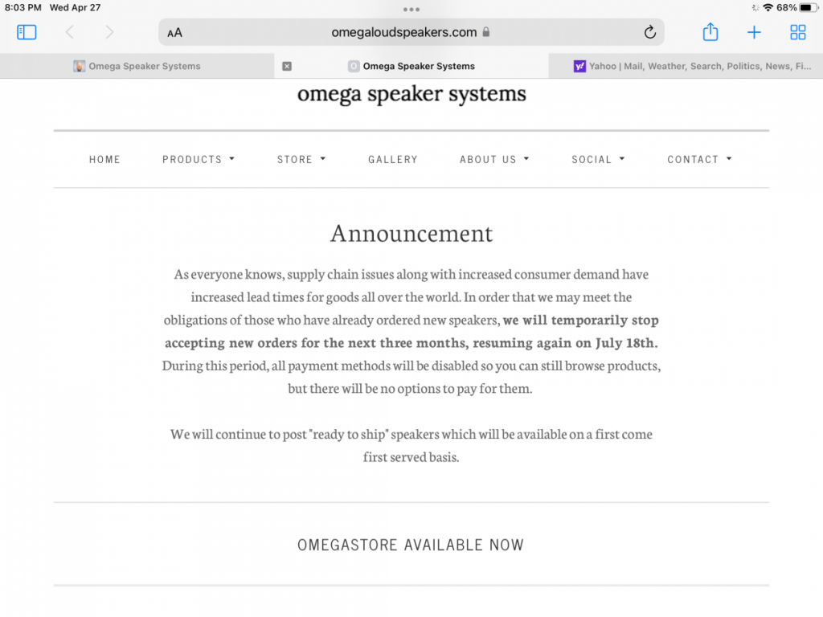Screen dimensions: 823x617
Task: Expand the About Us dropdown menu
Action: [494, 160]
